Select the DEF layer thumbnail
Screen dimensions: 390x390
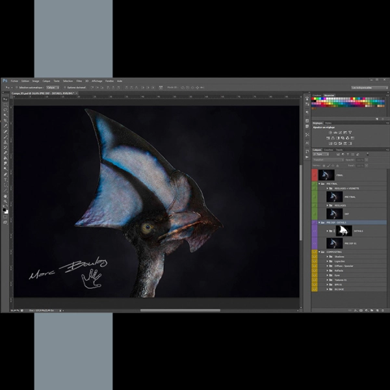(x=335, y=214)
